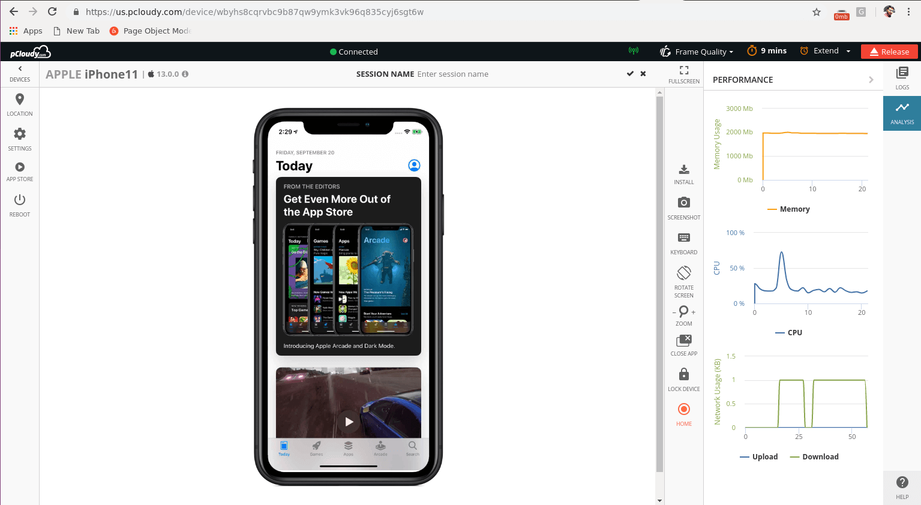Toggle the Download legend series

pos(814,456)
